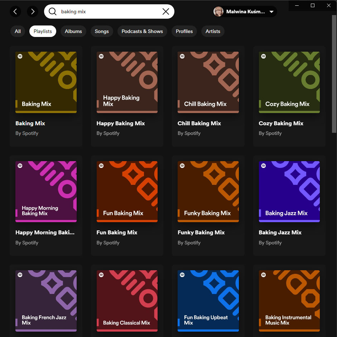Click Spotify logo on Fun Baking Mix cover

101,165
